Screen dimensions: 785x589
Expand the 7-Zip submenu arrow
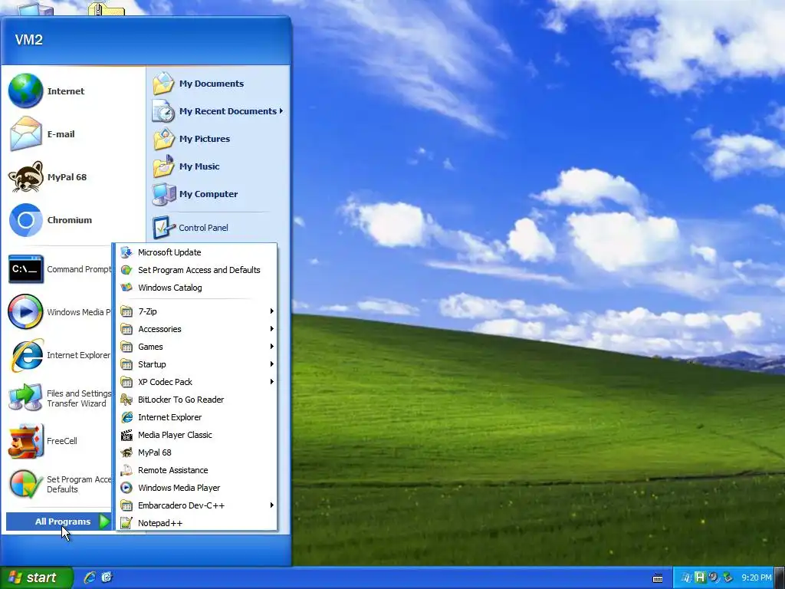272,311
